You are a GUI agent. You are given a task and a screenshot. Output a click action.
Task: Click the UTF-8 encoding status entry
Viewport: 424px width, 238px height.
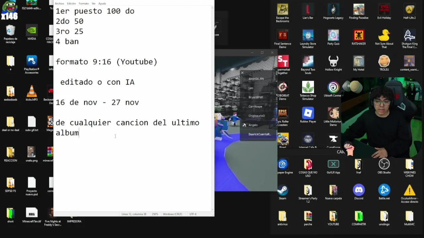click(193, 214)
